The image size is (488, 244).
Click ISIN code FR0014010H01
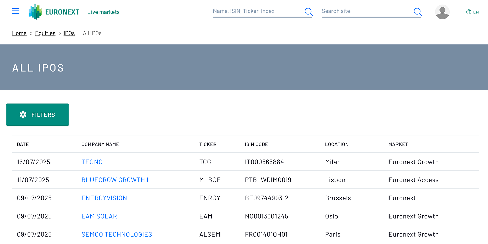266,234
